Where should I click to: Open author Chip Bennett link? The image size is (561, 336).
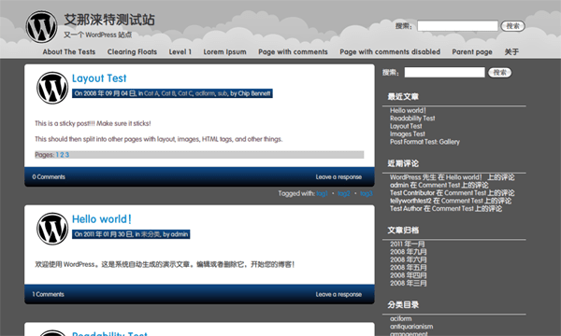coord(254,93)
